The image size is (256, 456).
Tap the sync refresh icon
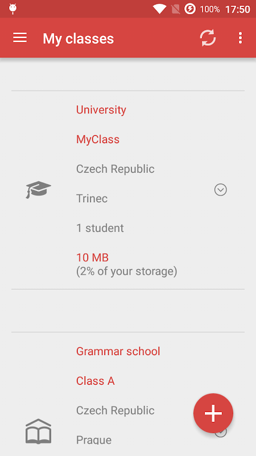[x=208, y=38]
